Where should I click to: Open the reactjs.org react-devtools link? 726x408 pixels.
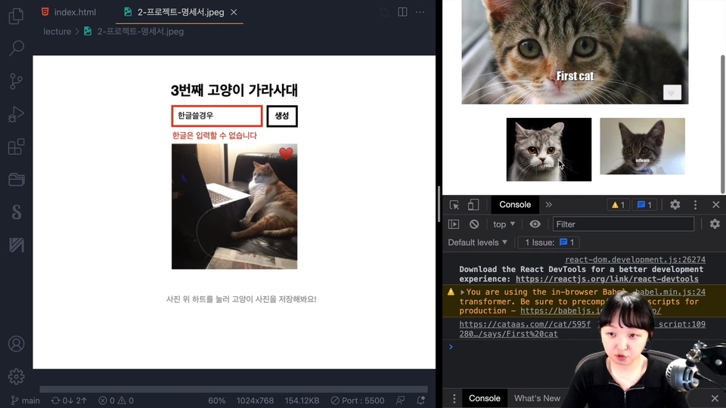coord(607,279)
